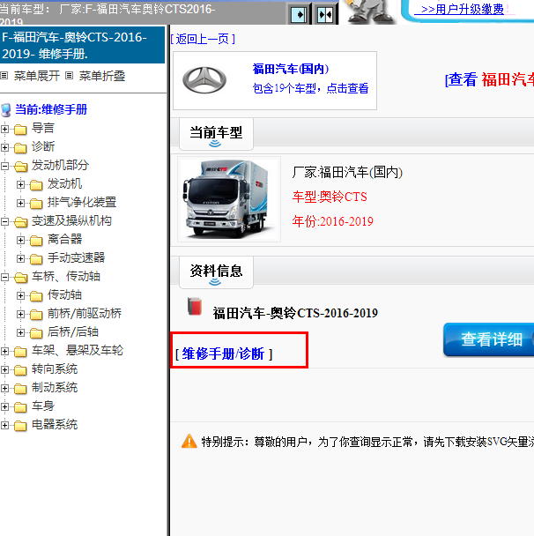Open the 排气净化装置 tree item
Image resolution: width=534 pixels, height=536 pixels.
click(82, 203)
